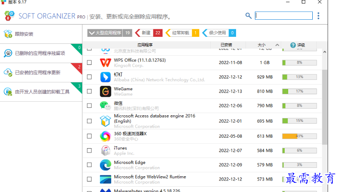Viewport: 339px width, 192px height.
Task: Check the Microsoft Edge checkbox
Action: click(89, 165)
